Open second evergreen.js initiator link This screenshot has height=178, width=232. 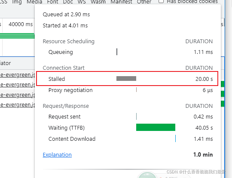18,85
